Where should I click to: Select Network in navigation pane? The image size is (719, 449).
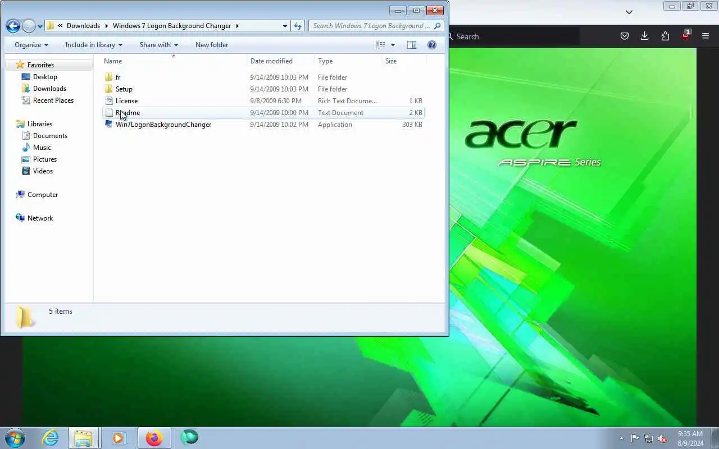click(40, 218)
